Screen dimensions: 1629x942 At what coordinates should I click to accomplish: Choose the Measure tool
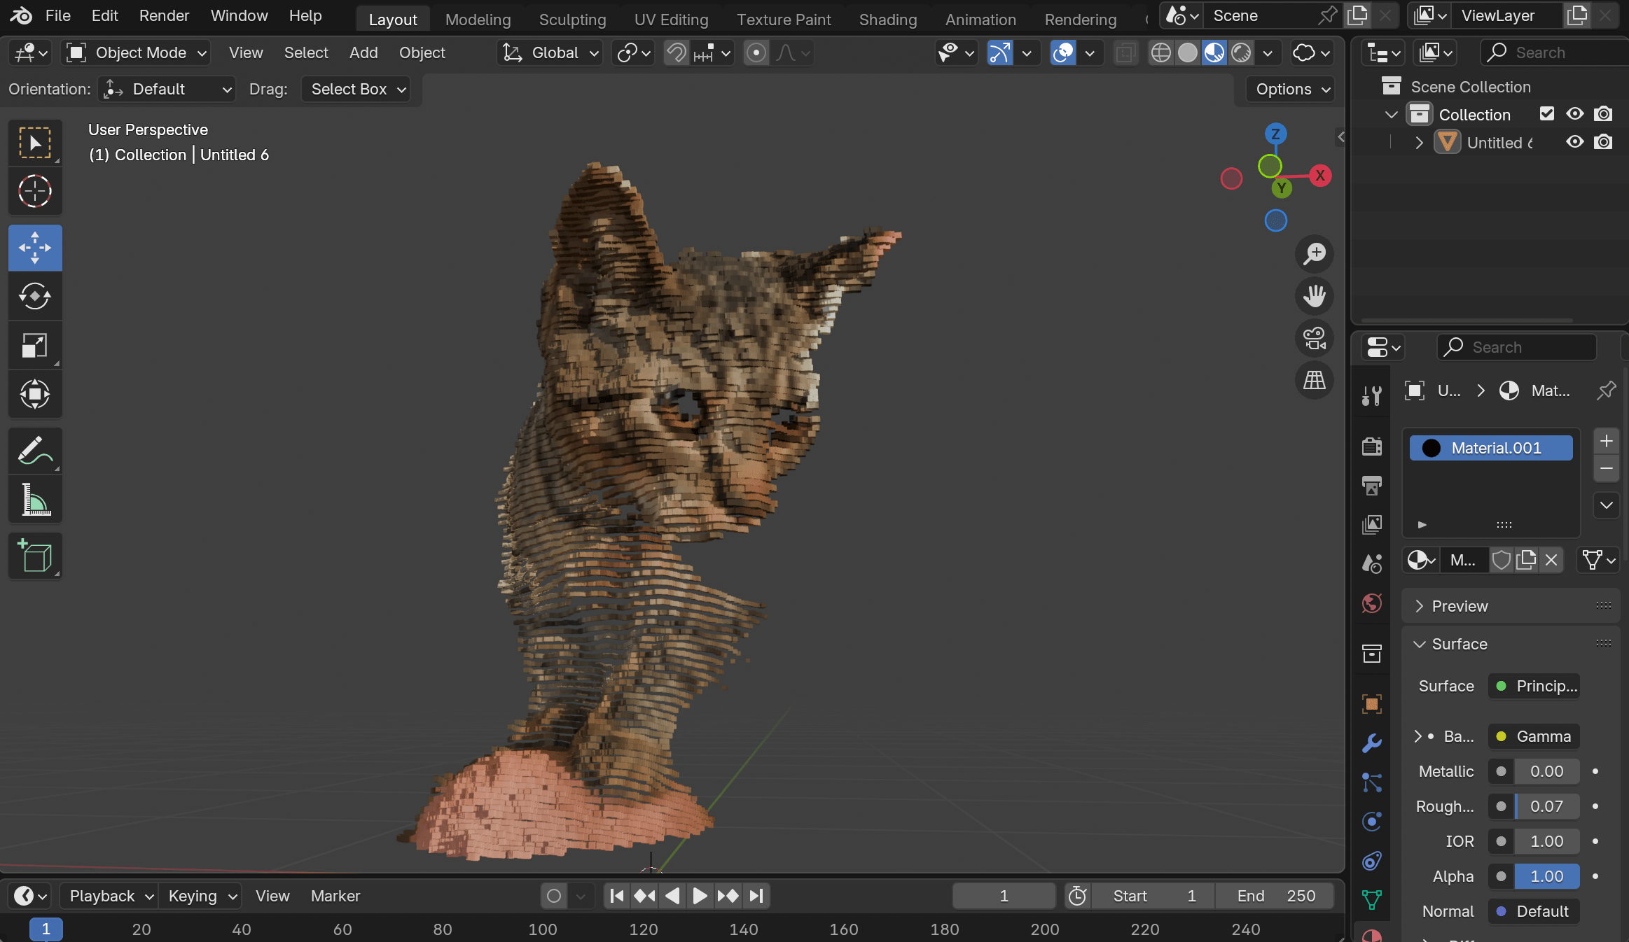tap(35, 500)
